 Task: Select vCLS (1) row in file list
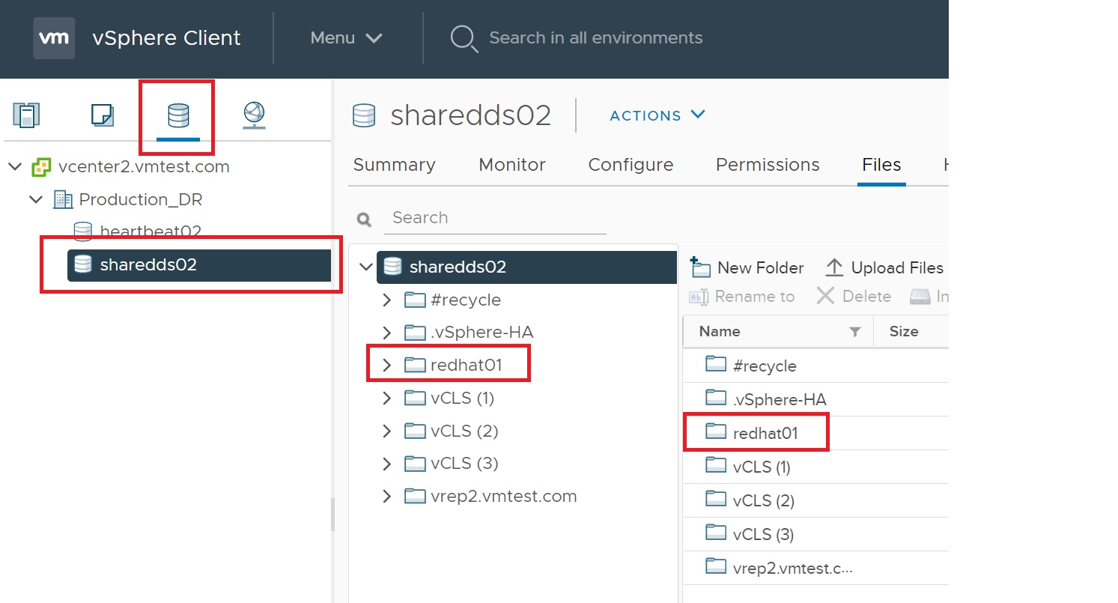pos(815,467)
